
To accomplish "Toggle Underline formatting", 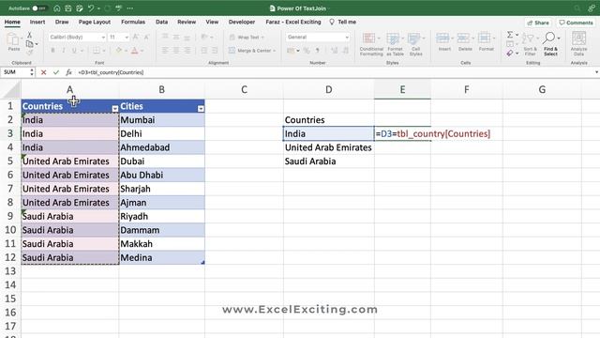I will [x=74, y=50].
